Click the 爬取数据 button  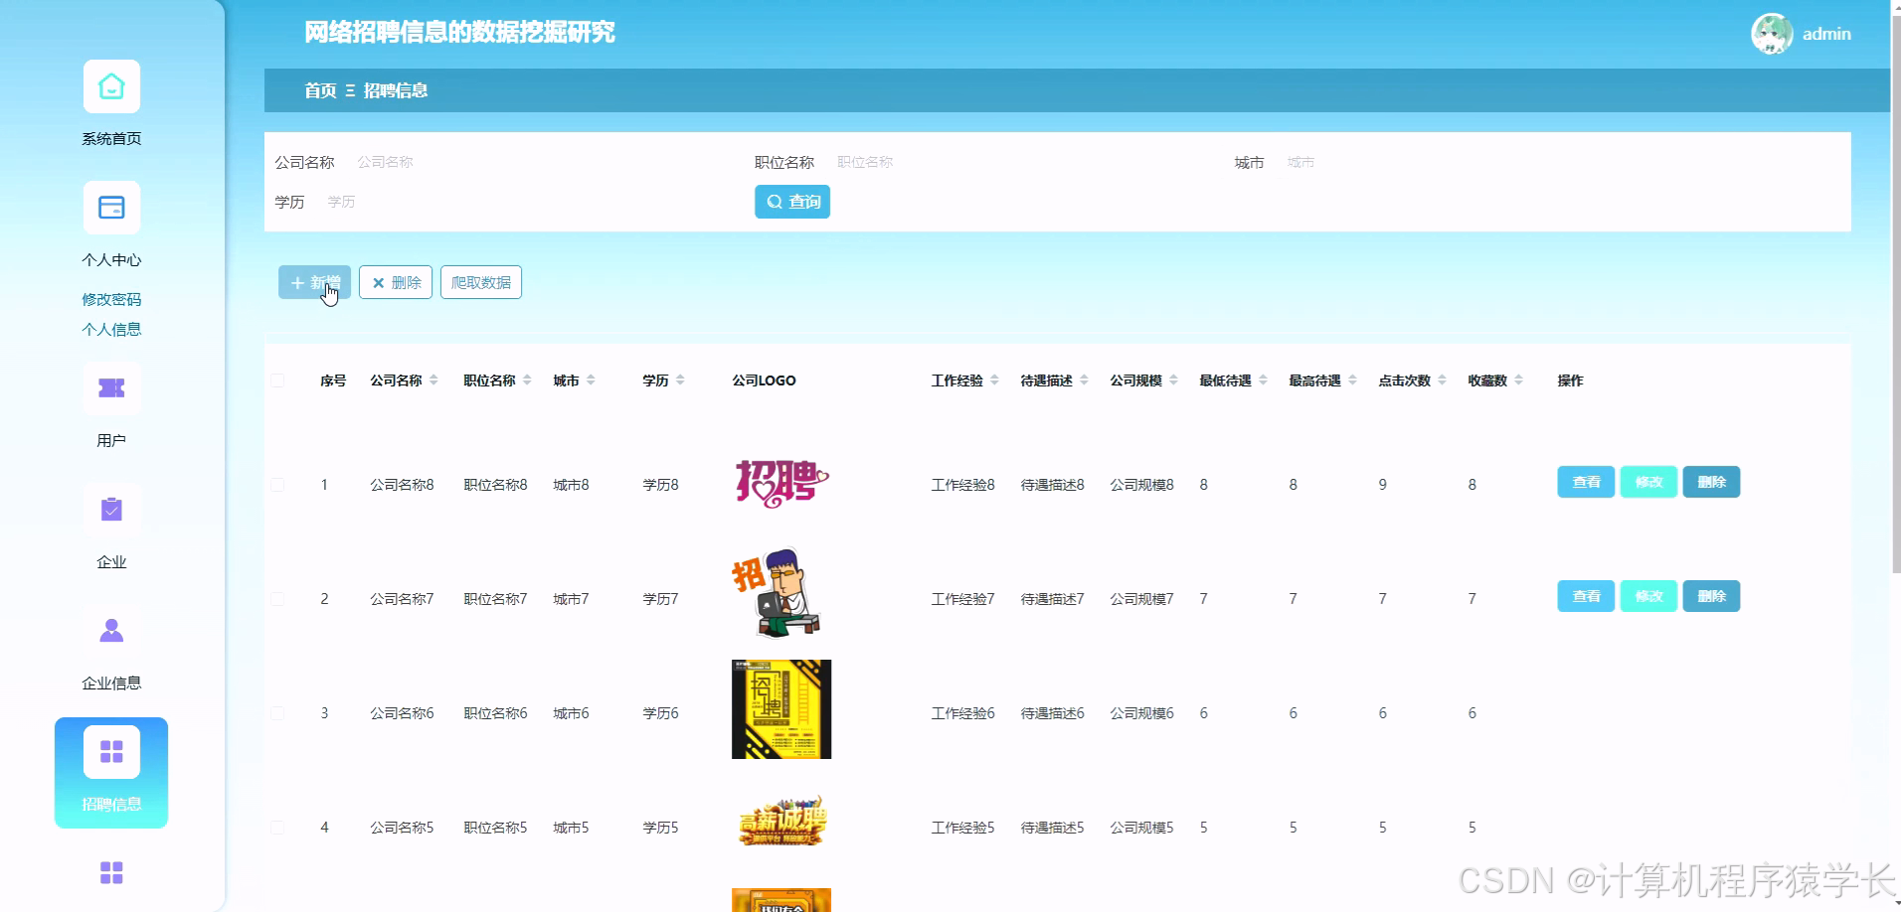click(480, 281)
